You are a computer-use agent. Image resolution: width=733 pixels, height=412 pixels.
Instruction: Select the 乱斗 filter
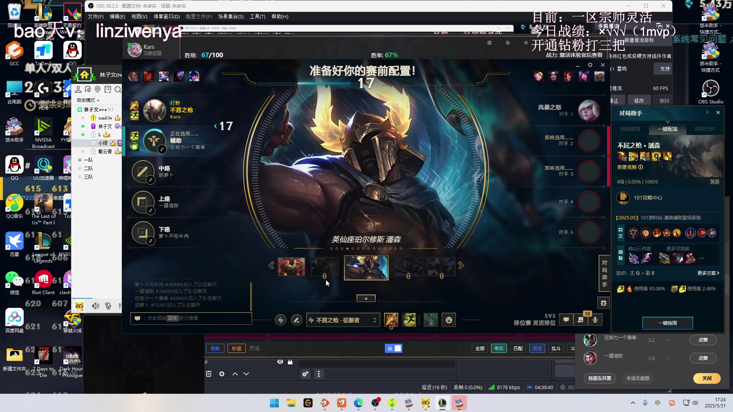click(x=556, y=348)
